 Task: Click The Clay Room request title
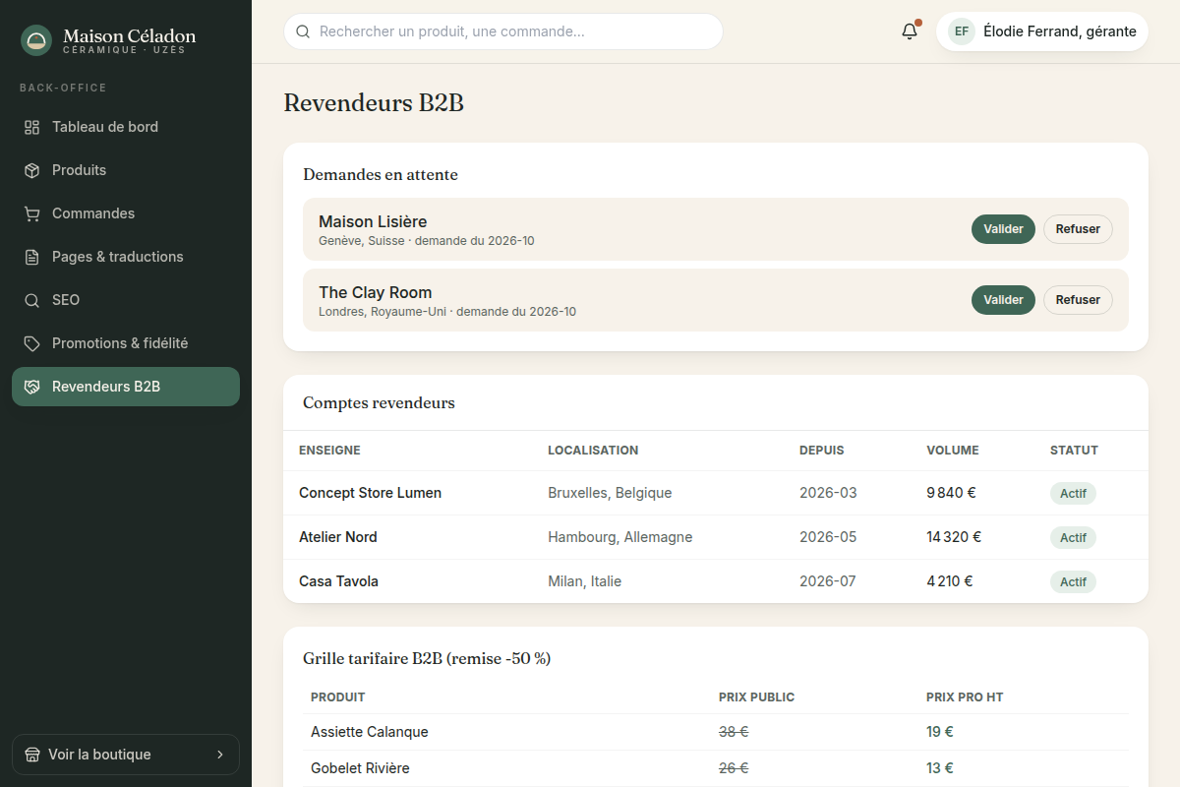(376, 292)
